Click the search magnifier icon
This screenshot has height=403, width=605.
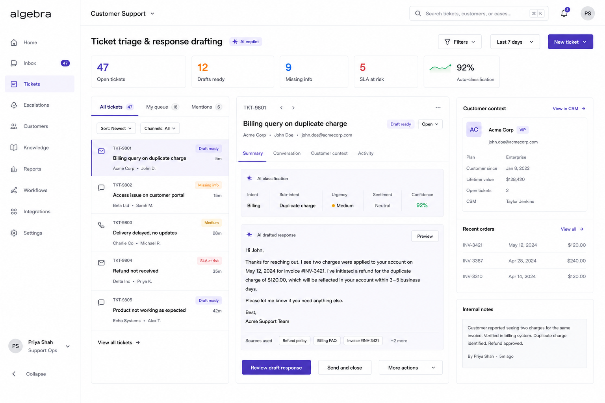tap(418, 13)
